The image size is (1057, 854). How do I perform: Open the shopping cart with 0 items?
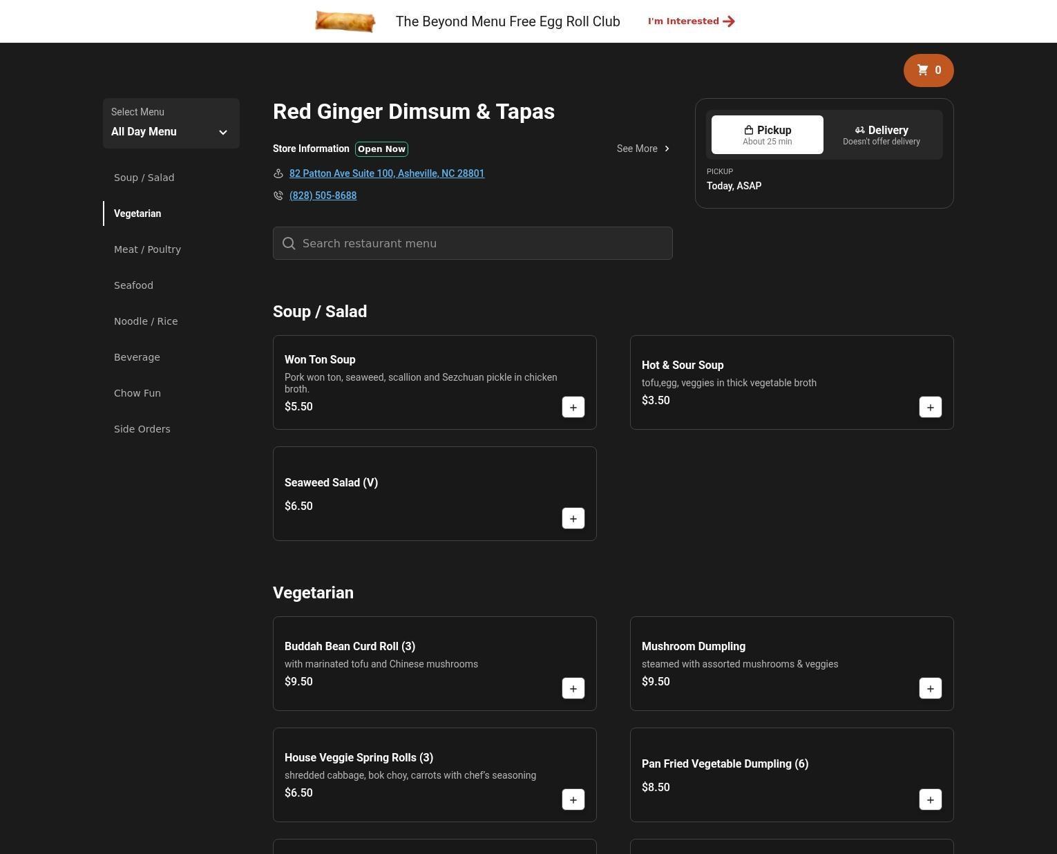(928, 70)
